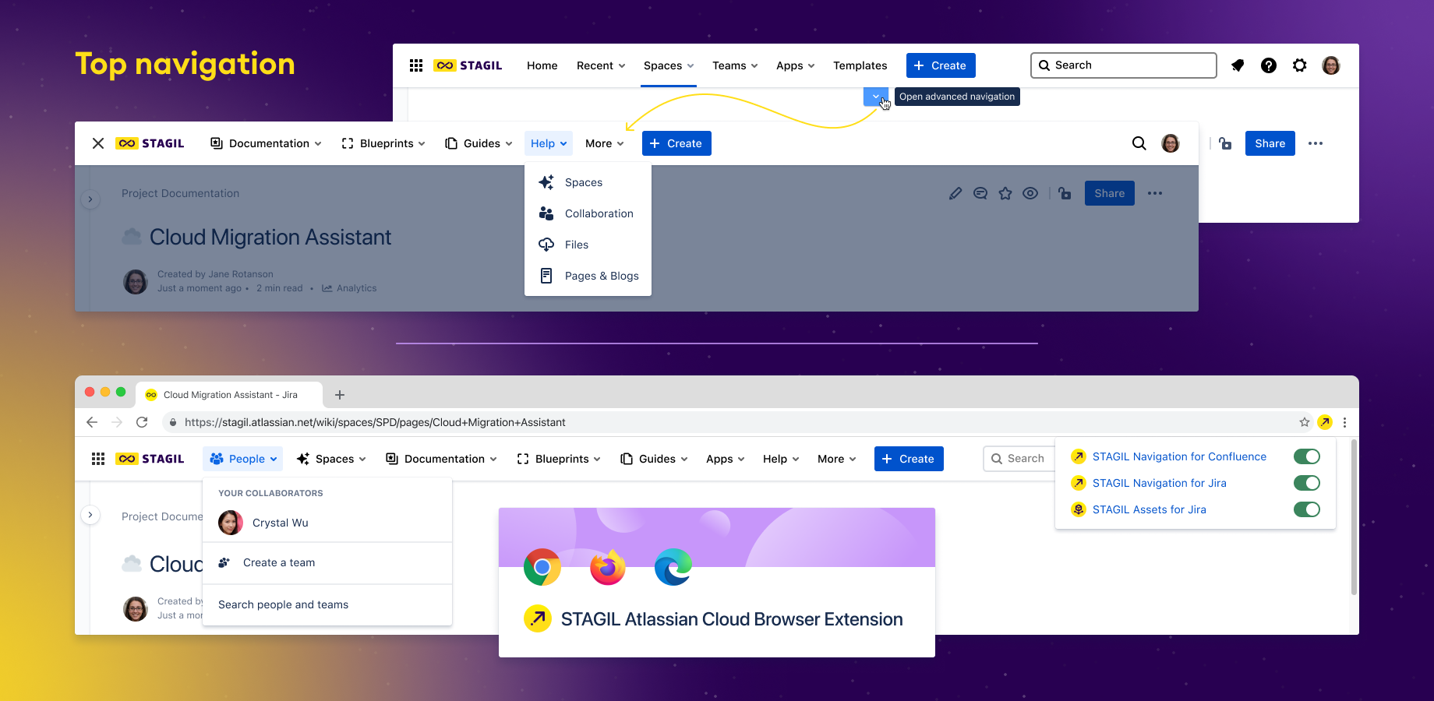Disable STAGIL Navigation for Jira switch
This screenshot has width=1434, height=701.
coord(1306,483)
